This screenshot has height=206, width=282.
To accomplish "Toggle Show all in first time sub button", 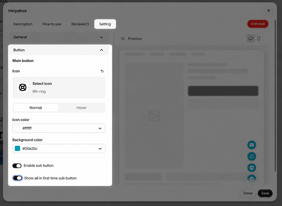I will coord(17,178).
